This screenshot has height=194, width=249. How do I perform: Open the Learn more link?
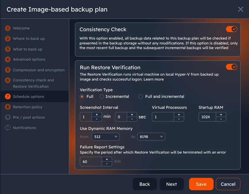[154, 79]
